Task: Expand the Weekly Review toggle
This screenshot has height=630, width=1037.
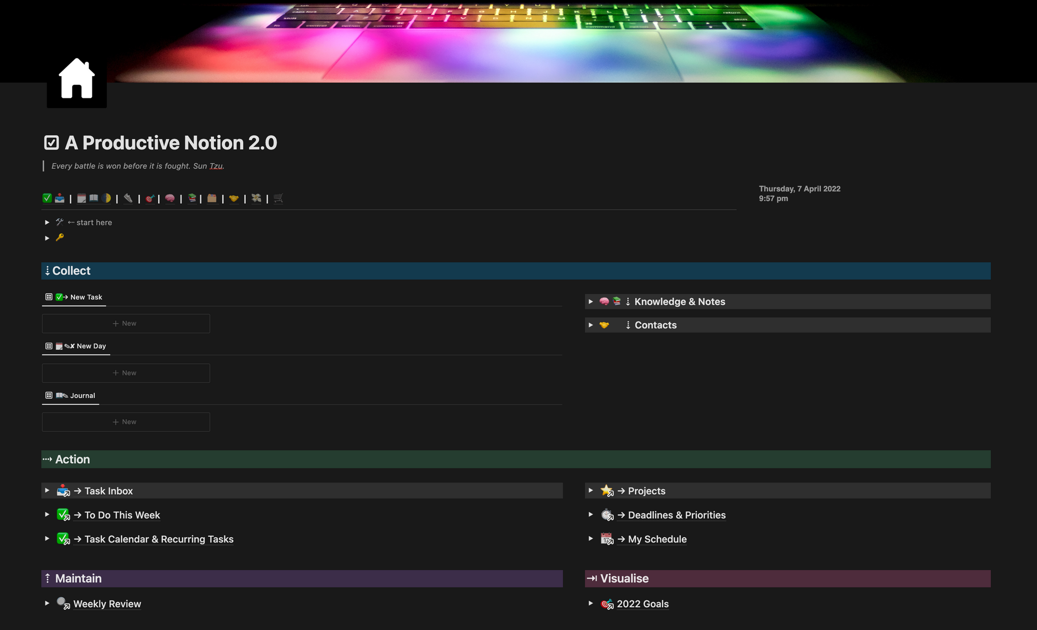Action: click(47, 603)
